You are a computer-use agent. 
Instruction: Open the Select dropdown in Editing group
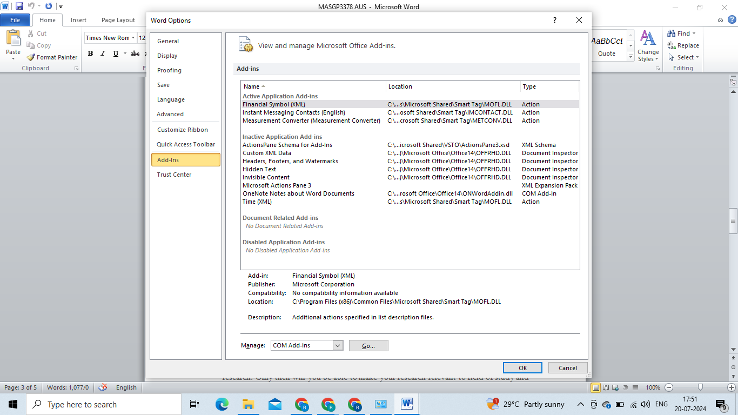[x=683, y=57]
